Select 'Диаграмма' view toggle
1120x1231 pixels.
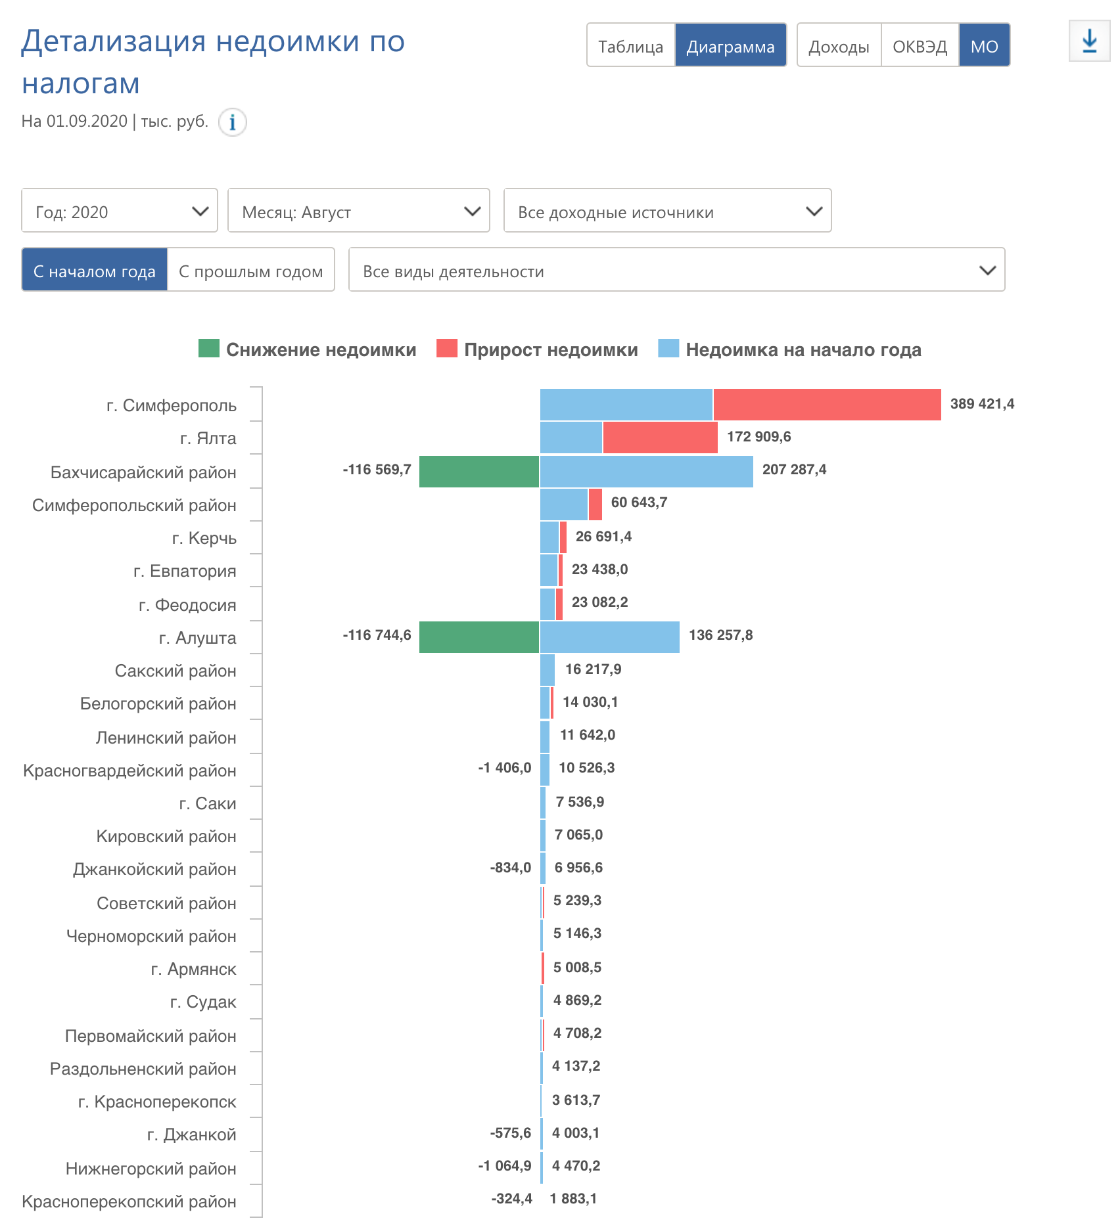(730, 46)
